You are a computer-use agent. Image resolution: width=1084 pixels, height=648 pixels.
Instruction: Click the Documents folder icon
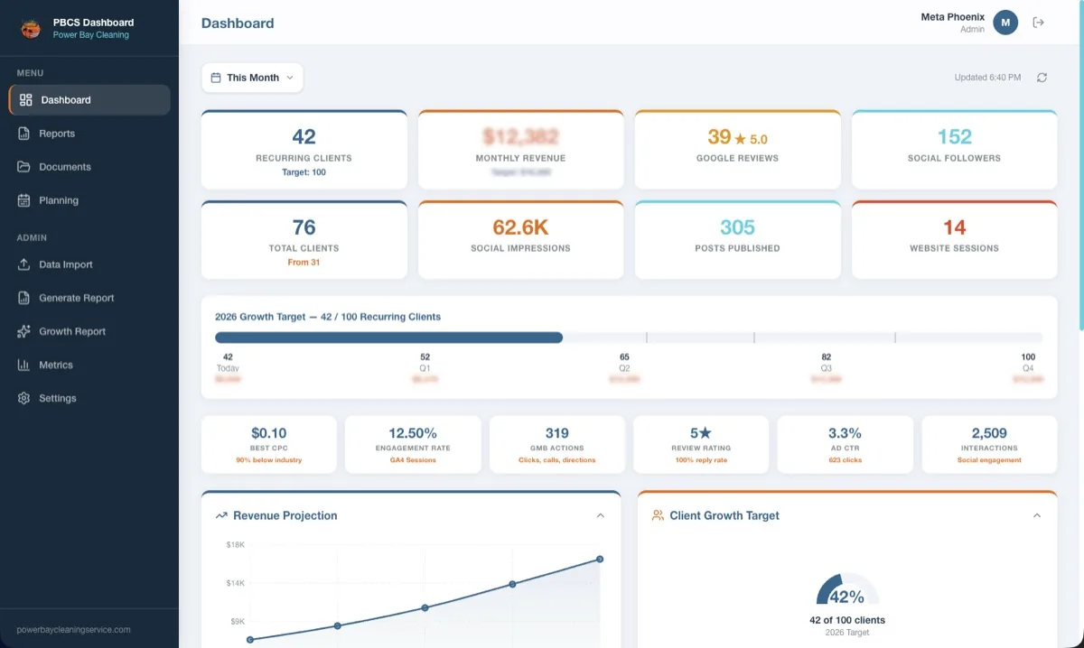pos(23,167)
